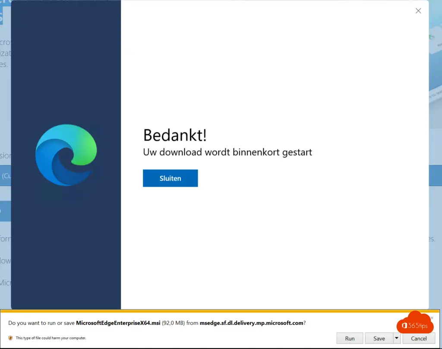Click the shield warning icon
The height and width of the screenshot is (349, 442).
click(10, 338)
